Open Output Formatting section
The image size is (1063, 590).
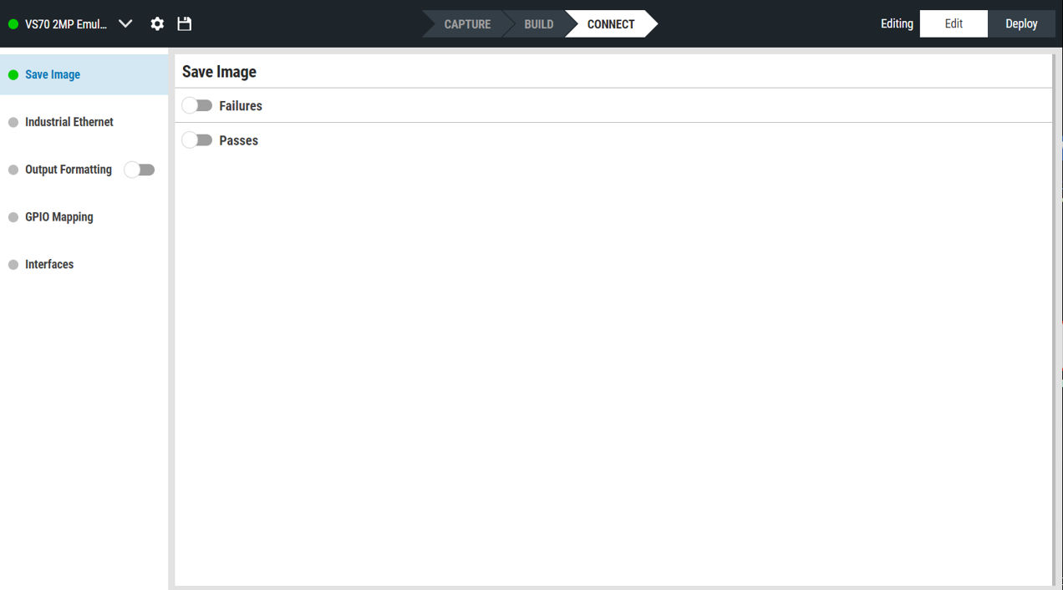point(69,170)
